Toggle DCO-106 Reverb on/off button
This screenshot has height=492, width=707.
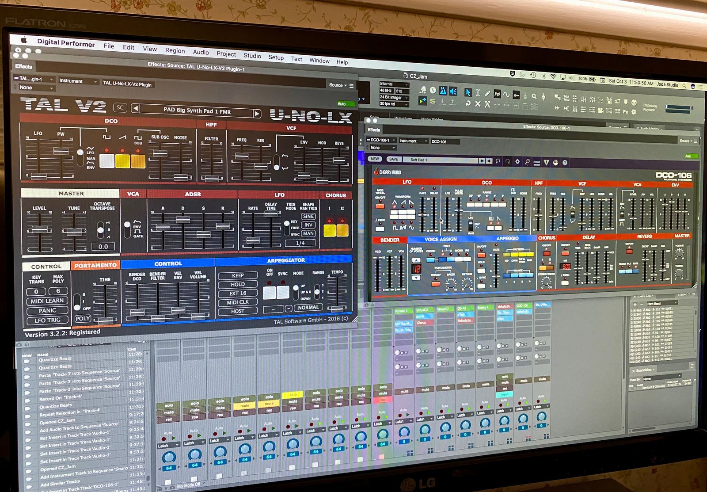pyautogui.click(x=629, y=251)
